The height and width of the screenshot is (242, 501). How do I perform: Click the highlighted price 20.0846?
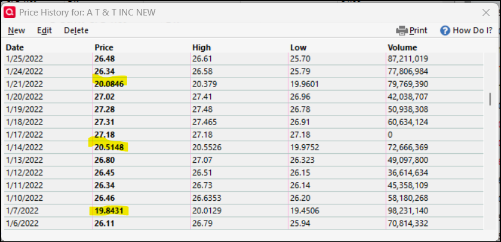pyautogui.click(x=109, y=84)
